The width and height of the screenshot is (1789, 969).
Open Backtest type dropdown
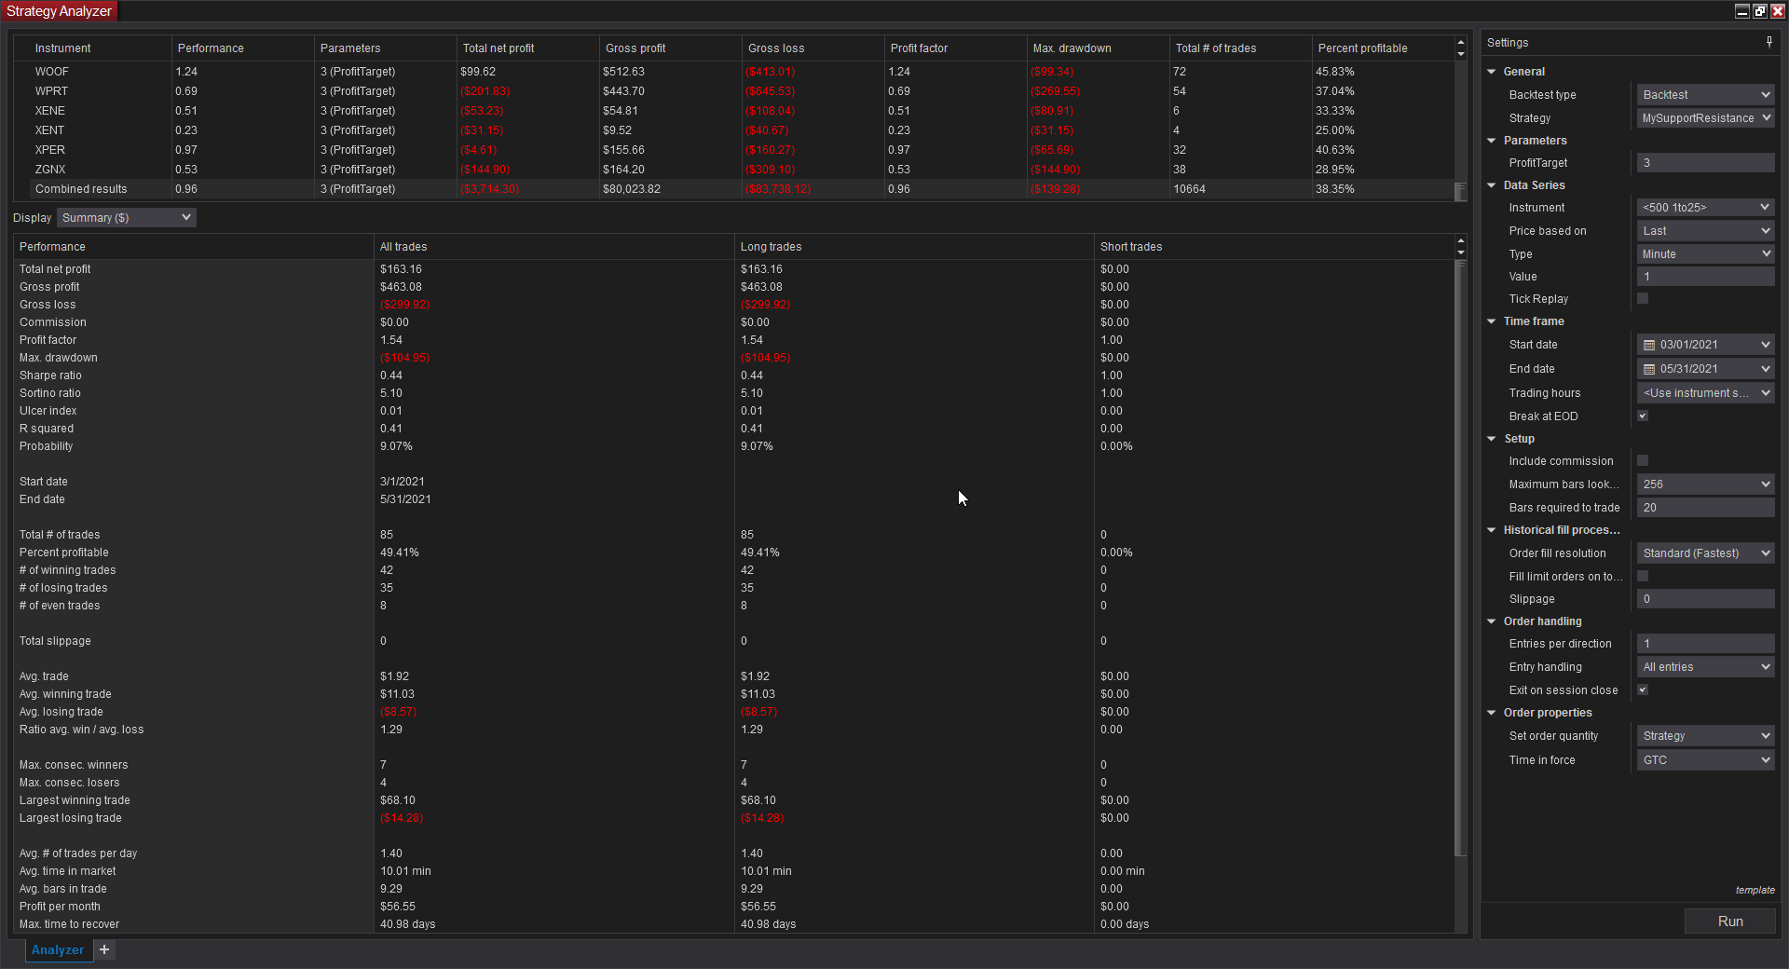[x=1705, y=95]
